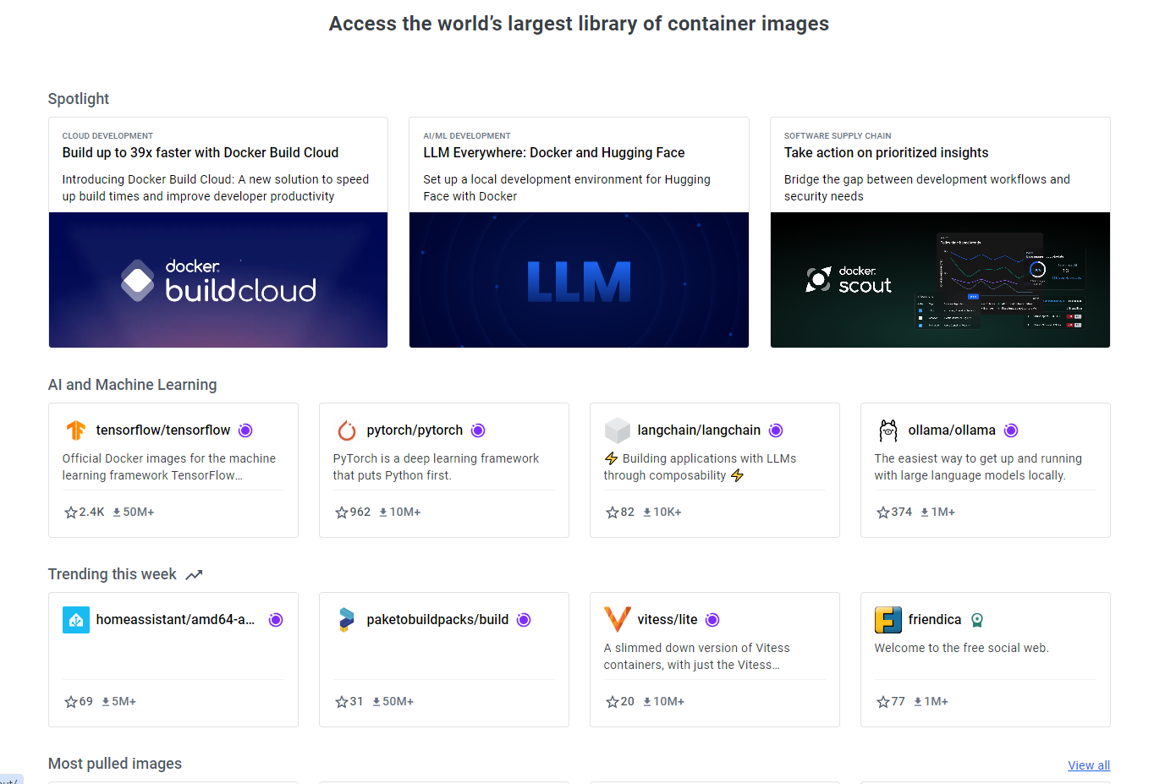Click the Docker Scout banner image
Image resolution: width=1176 pixels, height=784 pixels.
(x=940, y=280)
